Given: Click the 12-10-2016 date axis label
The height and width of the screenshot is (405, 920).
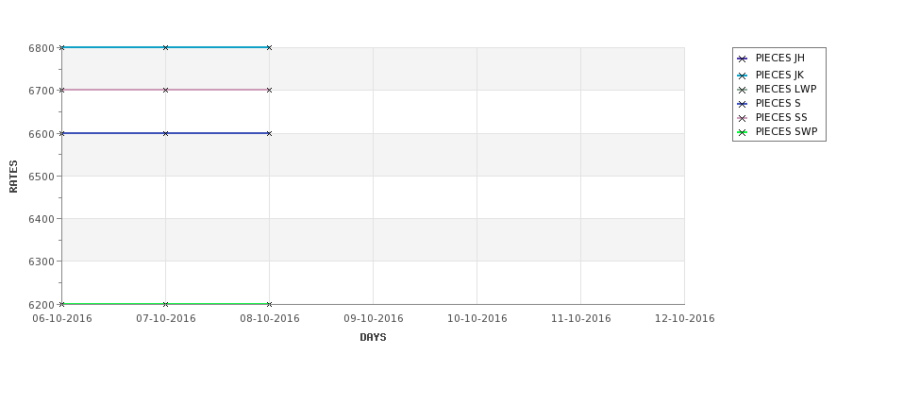Looking at the screenshot, I should (x=685, y=319).
